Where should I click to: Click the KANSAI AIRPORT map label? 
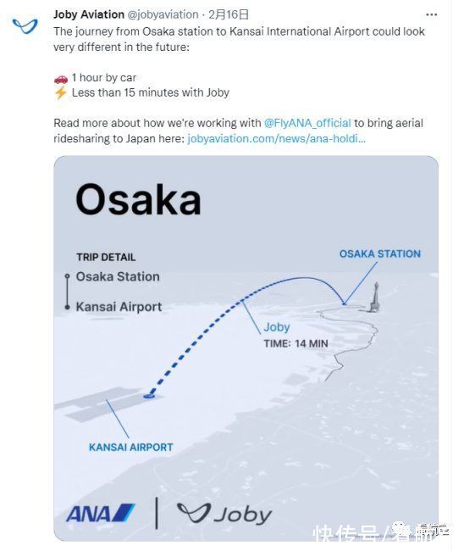[131, 447]
